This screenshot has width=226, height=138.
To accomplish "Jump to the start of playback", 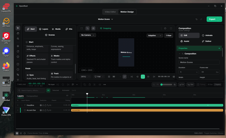I will coord(132,77).
